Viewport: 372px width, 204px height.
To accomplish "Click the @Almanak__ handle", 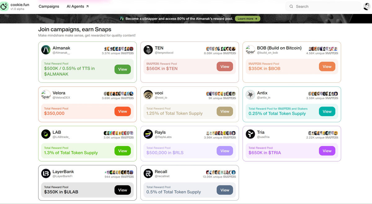I will tap(61, 53).
